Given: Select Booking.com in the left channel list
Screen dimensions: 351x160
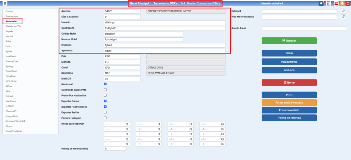Looking at the screenshot, I should point(12,16).
